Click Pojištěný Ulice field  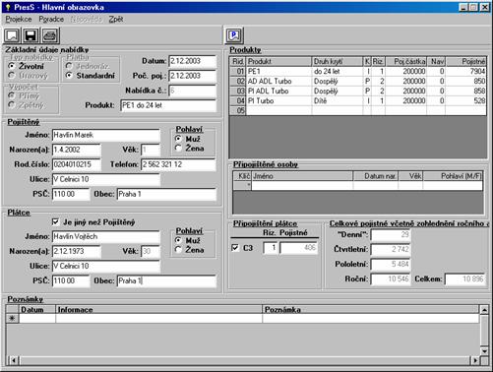coord(106,179)
